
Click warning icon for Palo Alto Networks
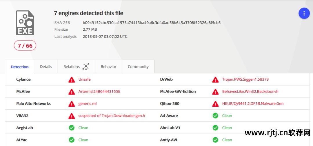coord(72,104)
